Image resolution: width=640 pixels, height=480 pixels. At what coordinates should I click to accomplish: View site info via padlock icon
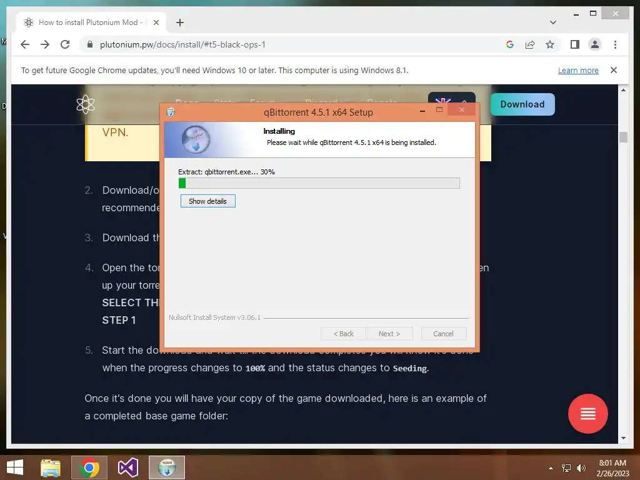pos(90,44)
